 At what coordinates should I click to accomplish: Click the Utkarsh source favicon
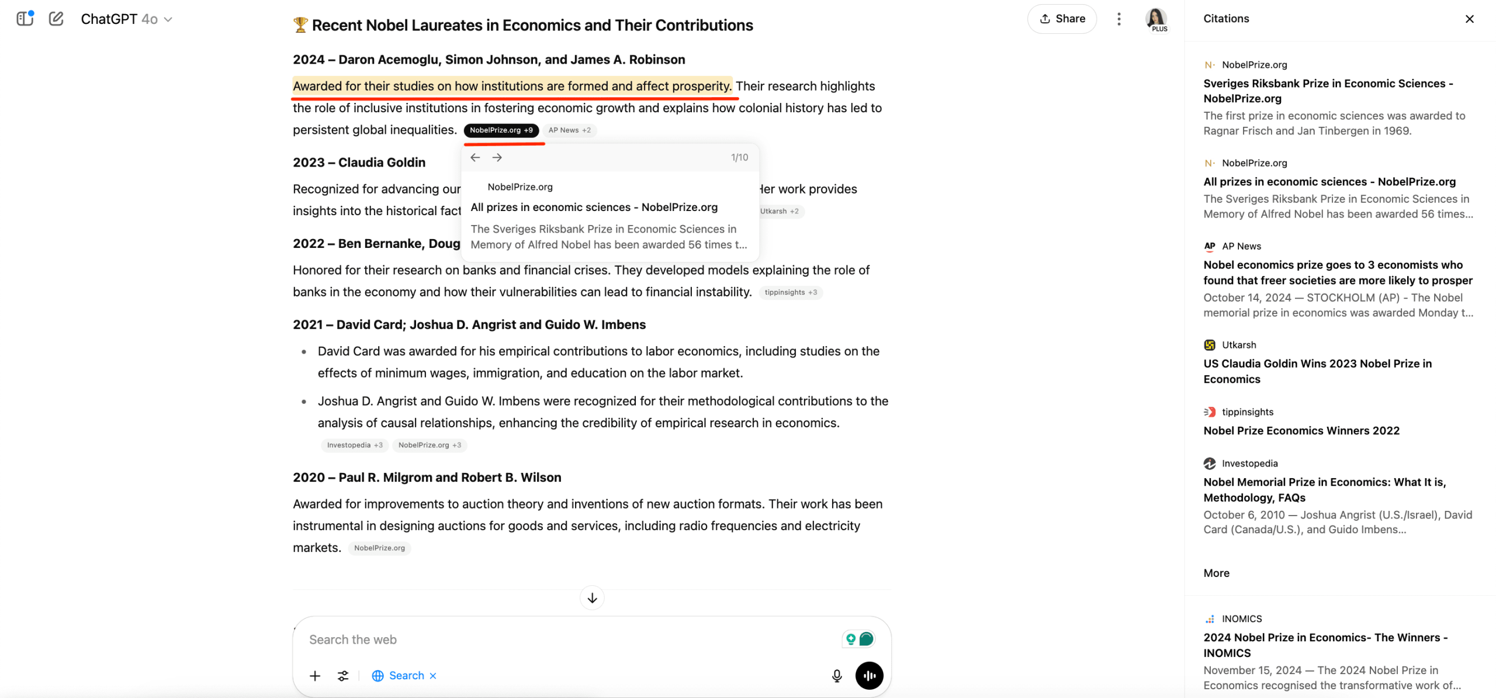tap(1209, 345)
